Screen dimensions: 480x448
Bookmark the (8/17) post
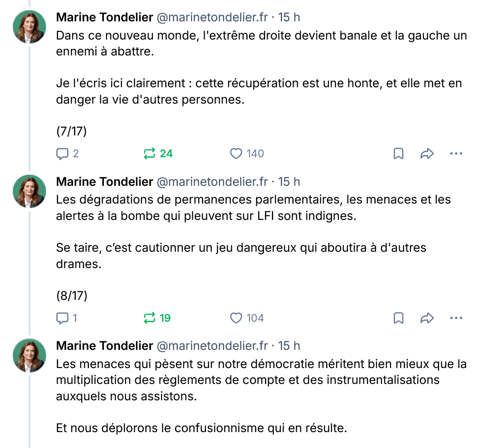click(x=398, y=318)
